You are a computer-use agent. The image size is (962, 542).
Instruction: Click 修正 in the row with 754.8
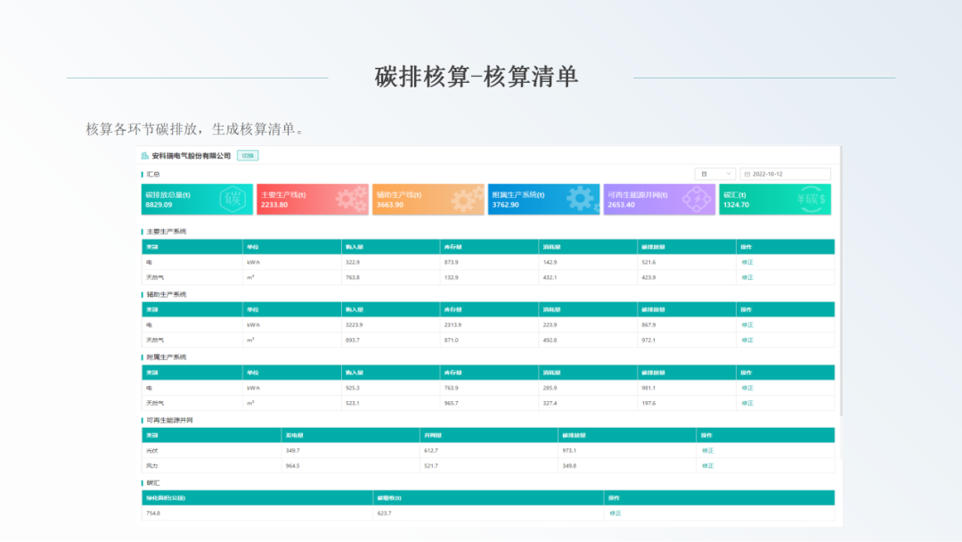616,513
